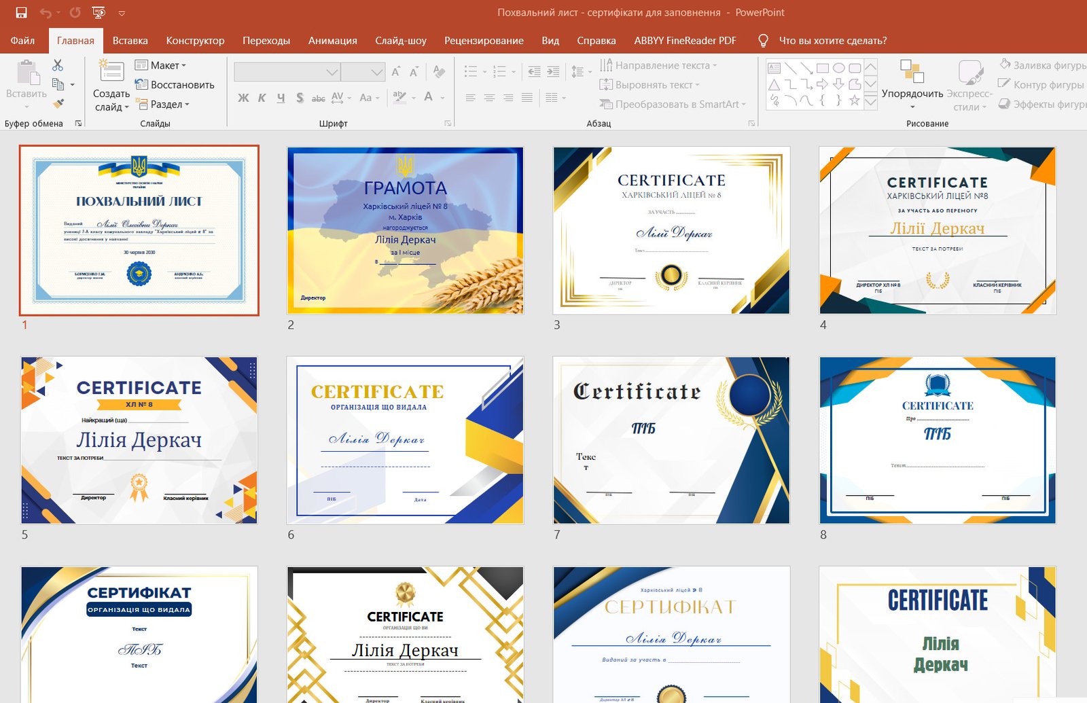The image size is (1087, 703).
Task: Click the Save icon in the title bar
Action: 21,12
